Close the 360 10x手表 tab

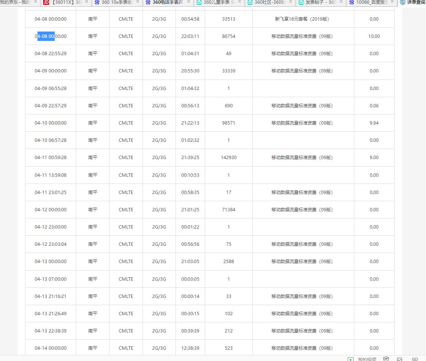point(138,2)
